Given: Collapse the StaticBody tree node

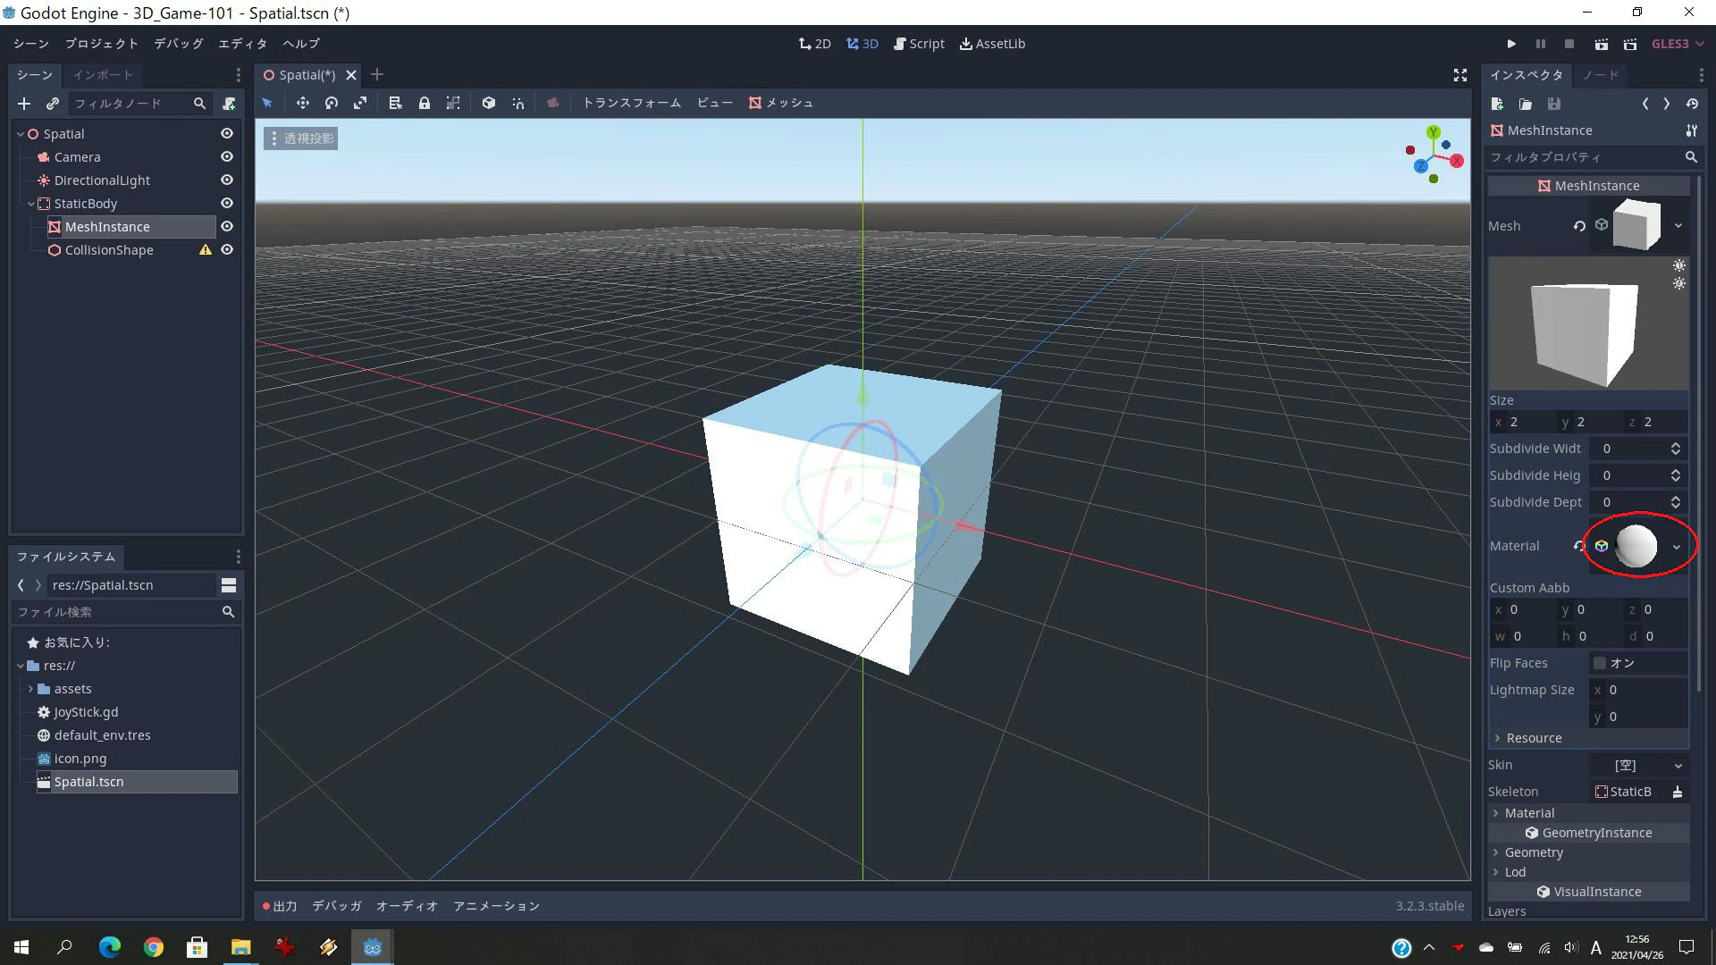Looking at the screenshot, I should pos(31,204).
